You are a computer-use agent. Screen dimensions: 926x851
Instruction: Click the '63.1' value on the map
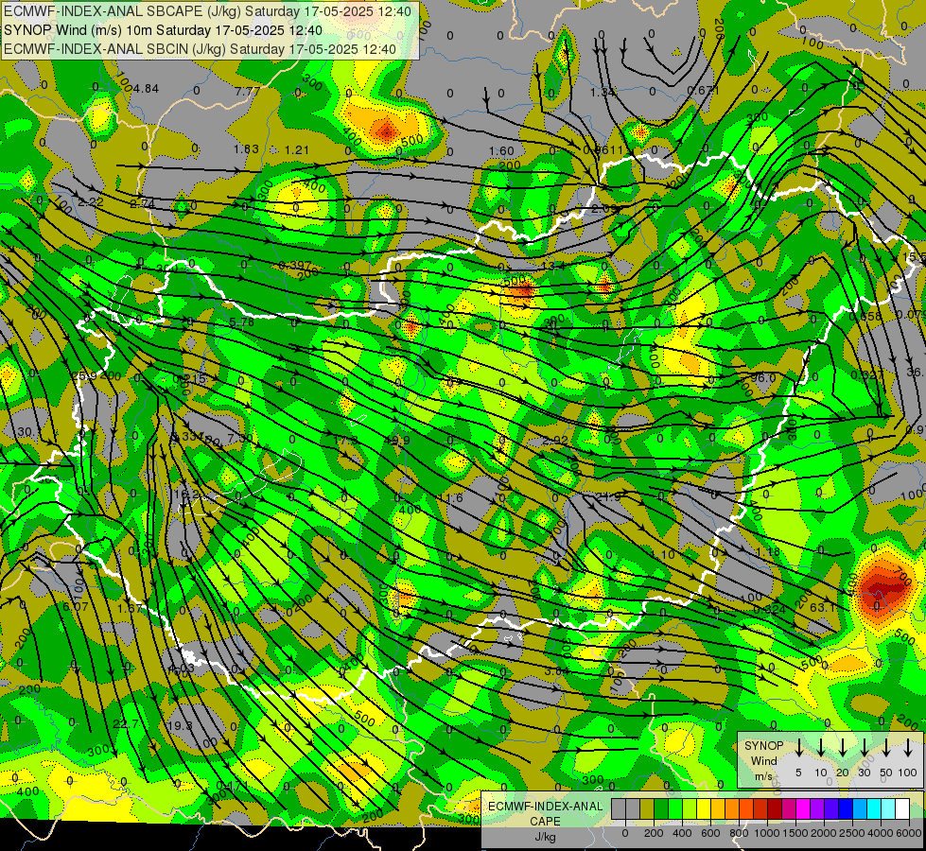click(822, 608)
